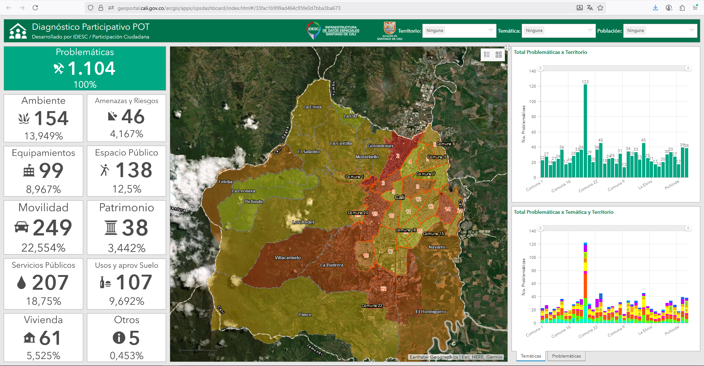This screenshot has height=366, width=704.
Task: Open the basemap gallery grid icon
Action: pyautogui.click(x=499, y=55)
